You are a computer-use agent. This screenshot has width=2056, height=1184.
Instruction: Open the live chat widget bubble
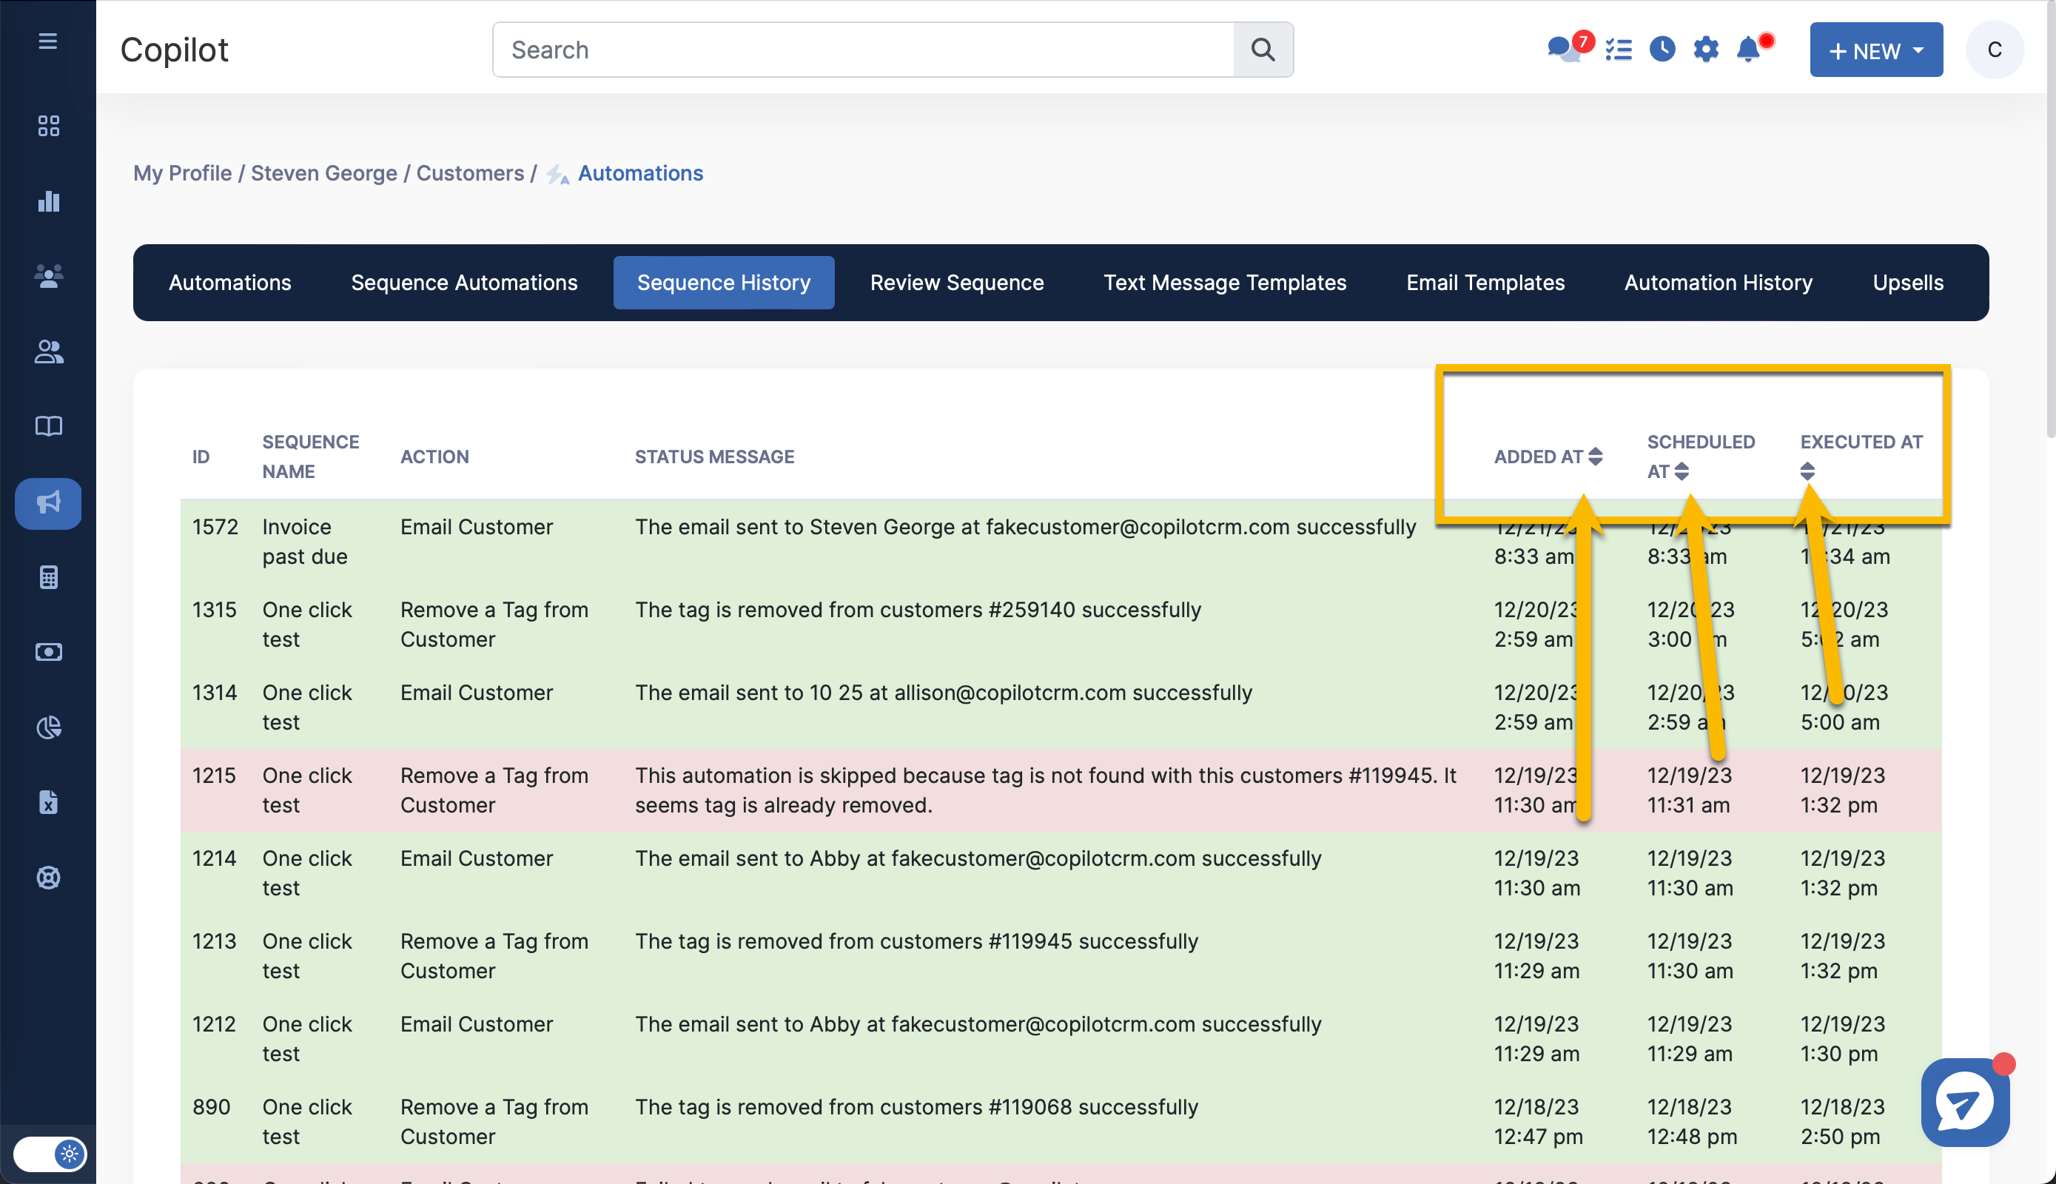[x=1965, y=1102]
